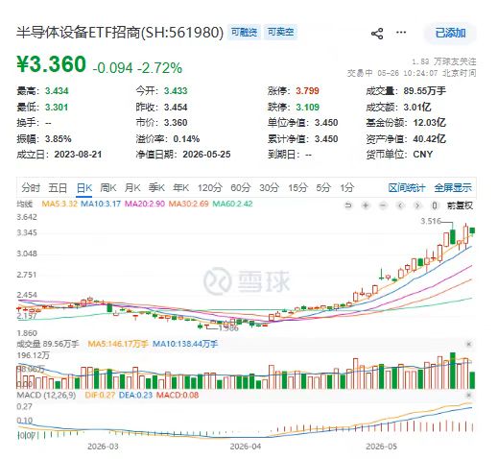The width and height of the screenshot is (498, 459).
Task: Click the MA5:146.17万手 volume label
Action: point(118,344)
